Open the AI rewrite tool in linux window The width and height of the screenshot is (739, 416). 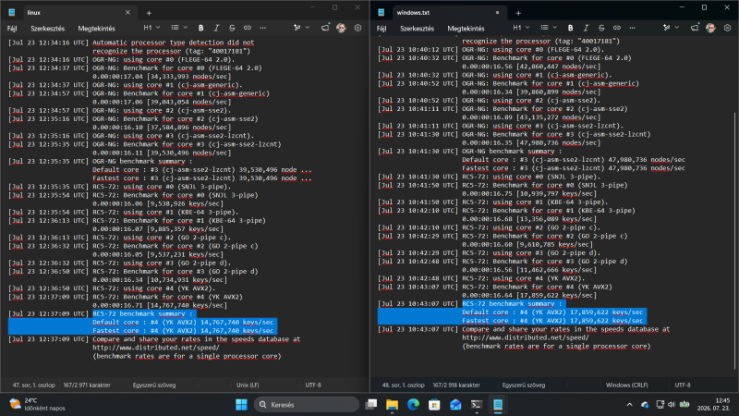[x=297, y=28]
